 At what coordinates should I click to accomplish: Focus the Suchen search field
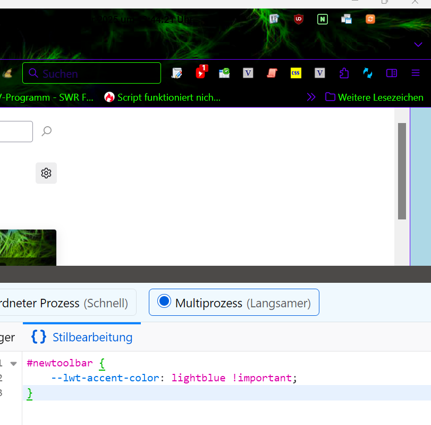click(x=91, y=73)
